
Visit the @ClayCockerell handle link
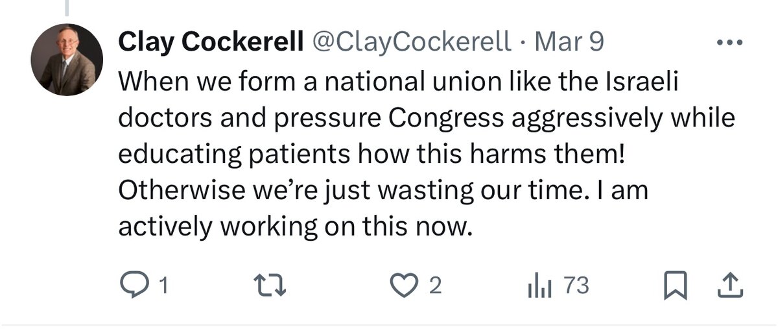coord(412,43)
